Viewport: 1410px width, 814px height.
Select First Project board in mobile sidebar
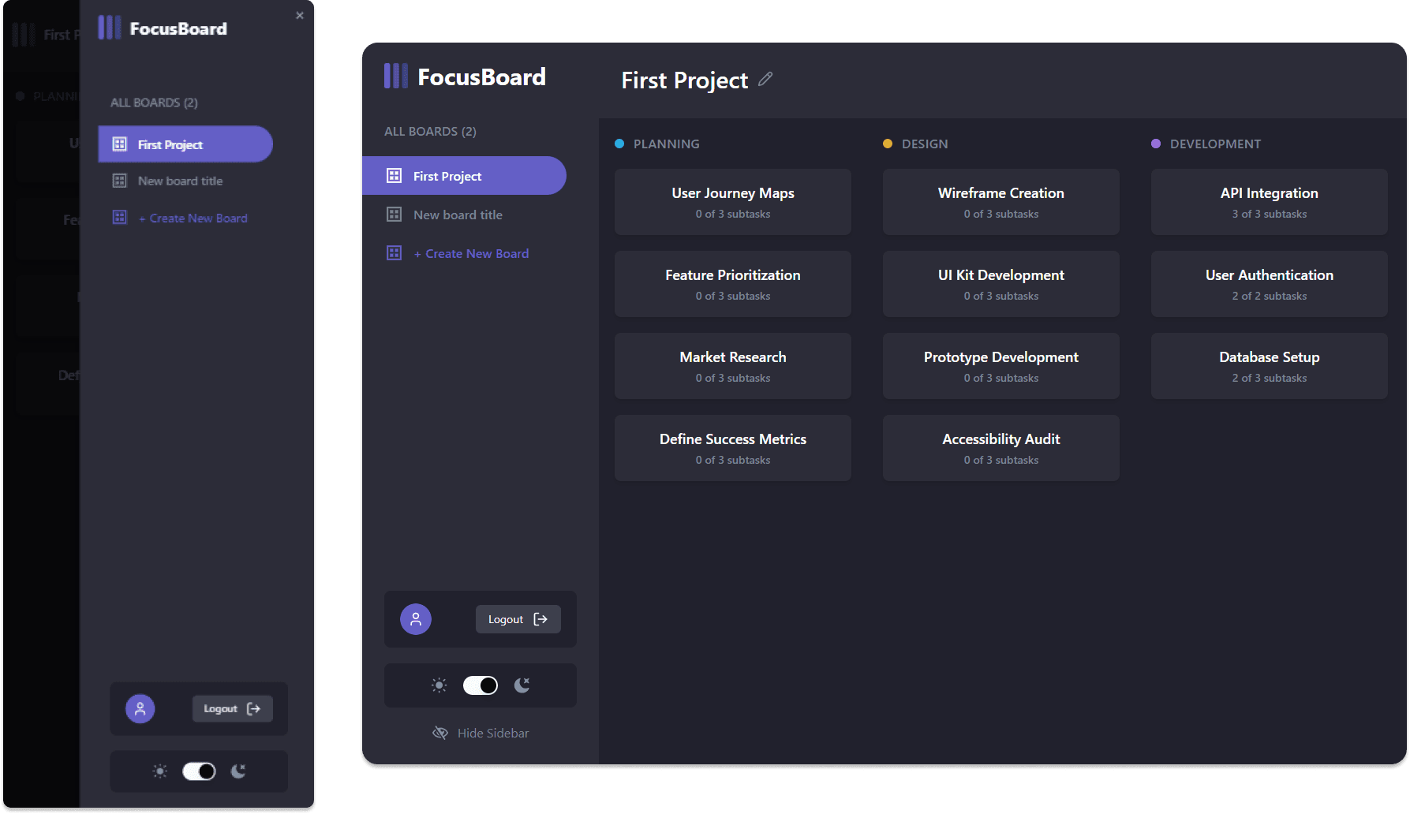[185, 144]
